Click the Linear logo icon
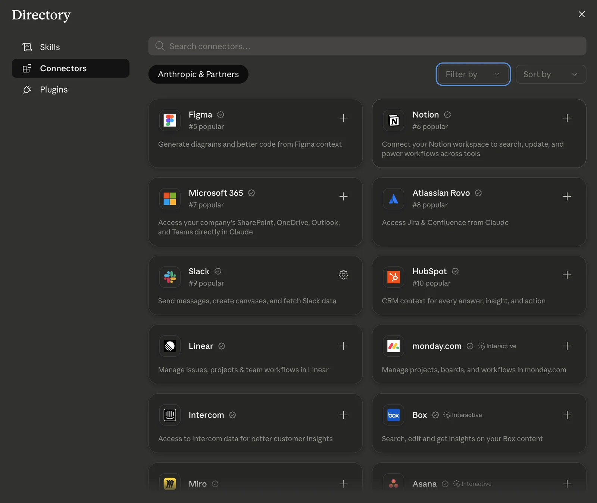Screen dimensions: 597x503 coord(170,346)
